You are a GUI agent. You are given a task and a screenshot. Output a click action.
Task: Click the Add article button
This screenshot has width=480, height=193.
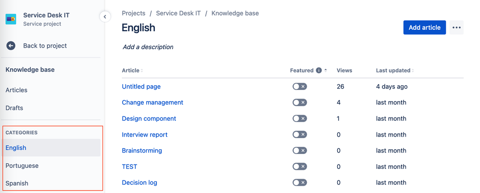coord(424,27)
